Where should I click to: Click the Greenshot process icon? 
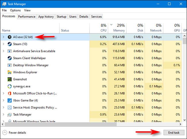click(x=9, y=79)
